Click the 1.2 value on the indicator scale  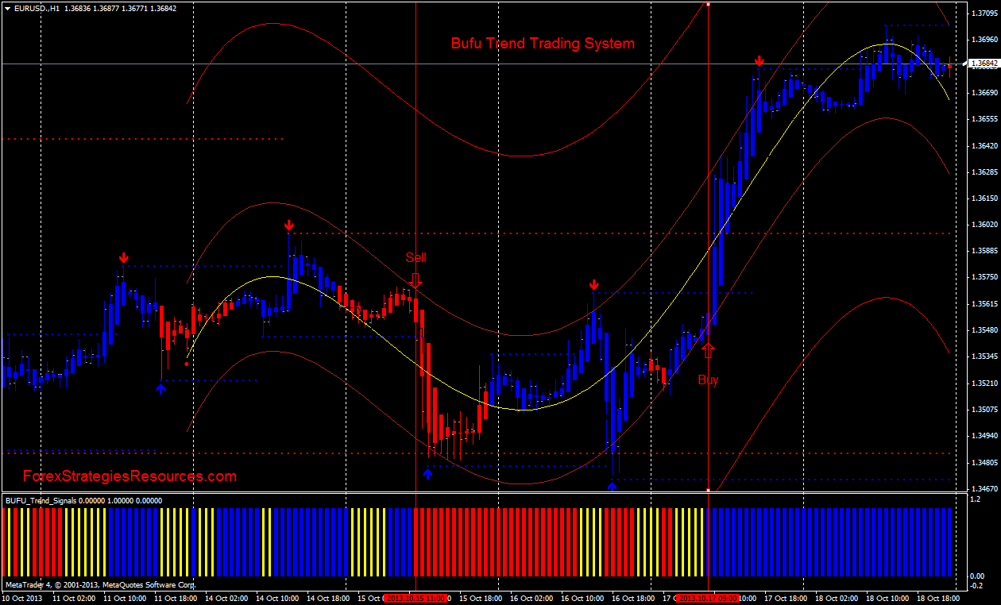click(975, 499)
